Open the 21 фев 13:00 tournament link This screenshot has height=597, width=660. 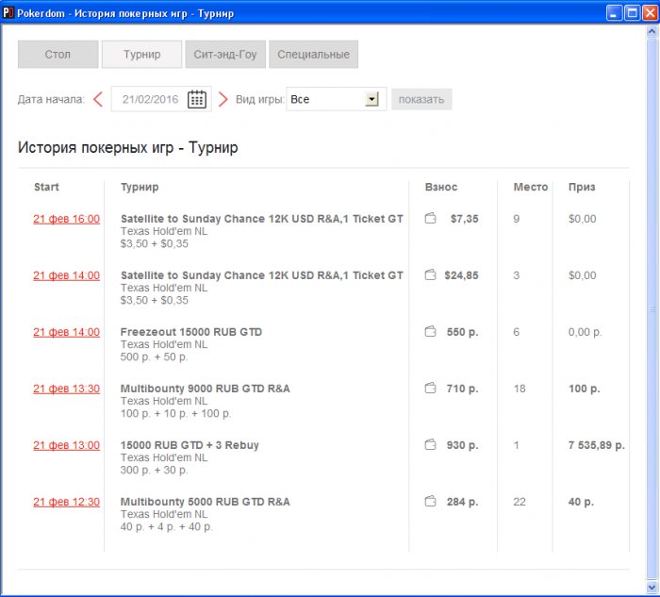67,445
